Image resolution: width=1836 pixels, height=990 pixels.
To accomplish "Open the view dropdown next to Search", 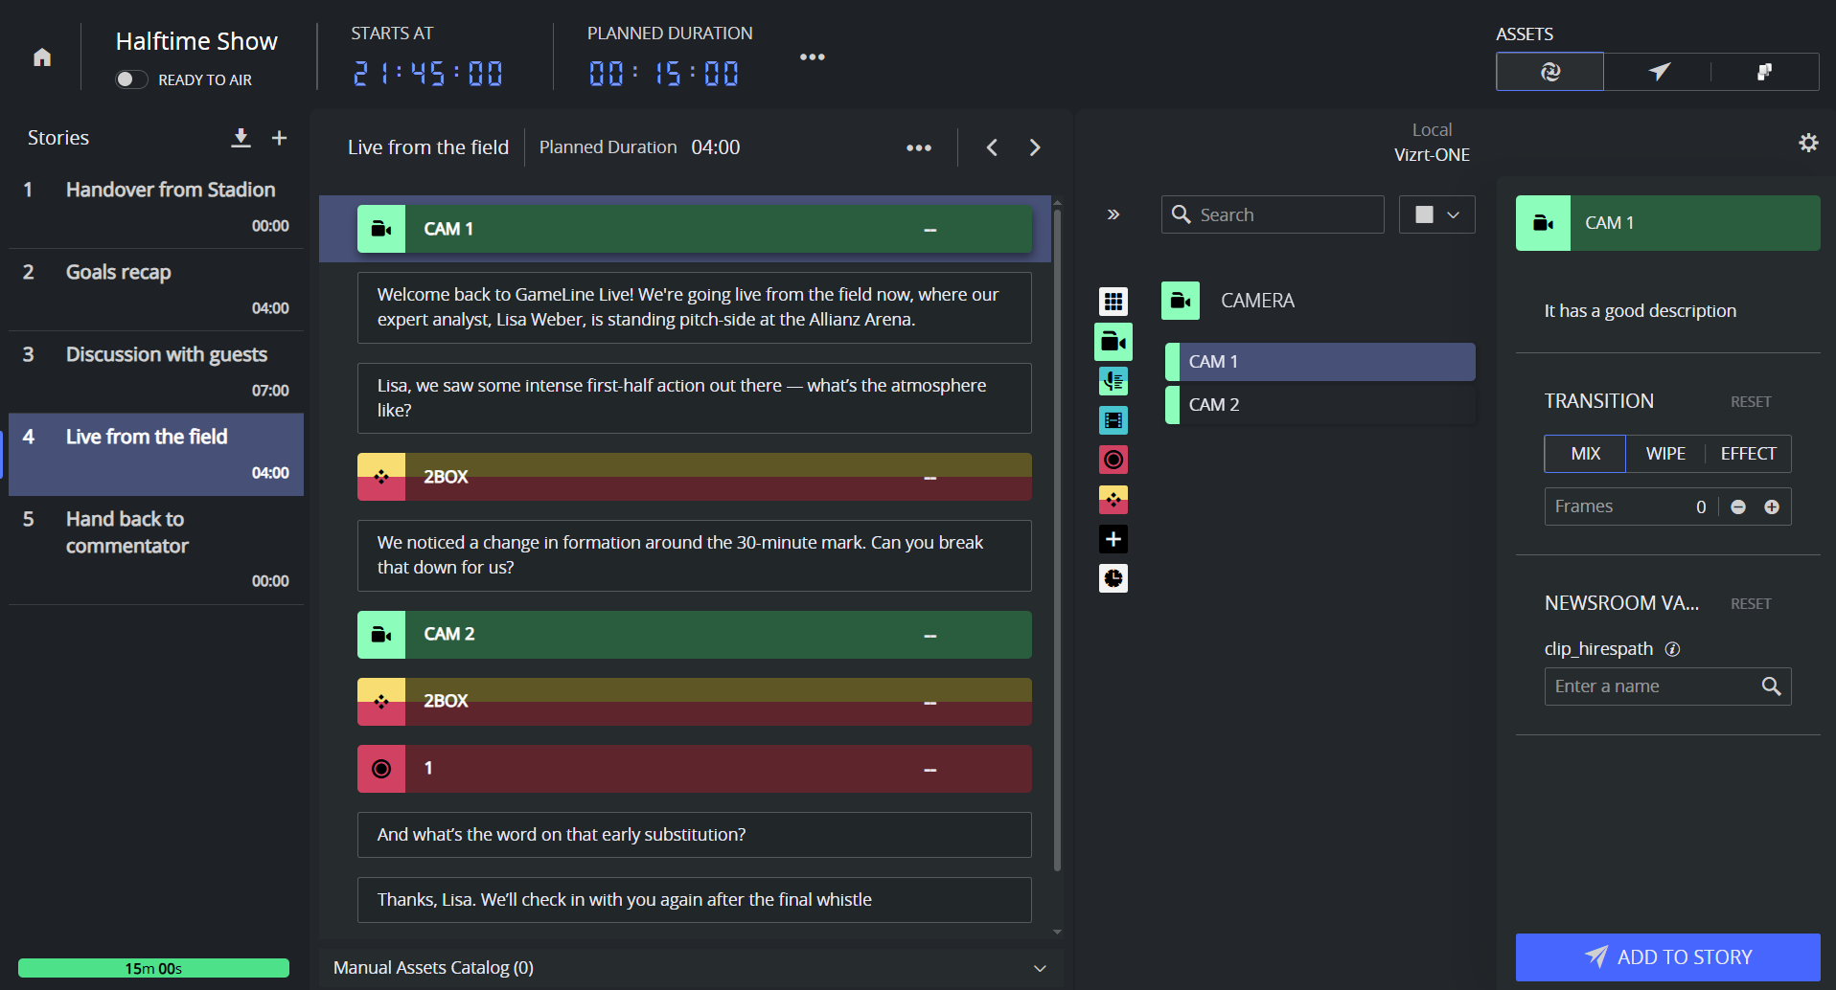I will coord(1436,214).
